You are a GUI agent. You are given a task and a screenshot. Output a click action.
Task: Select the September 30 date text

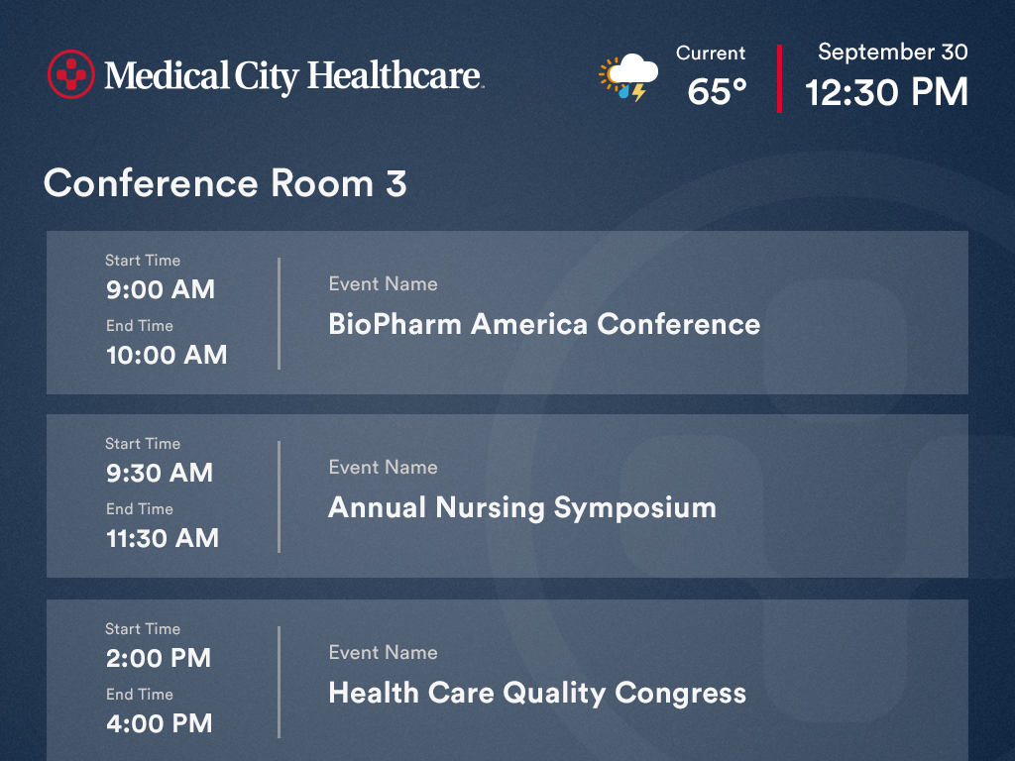893,52
